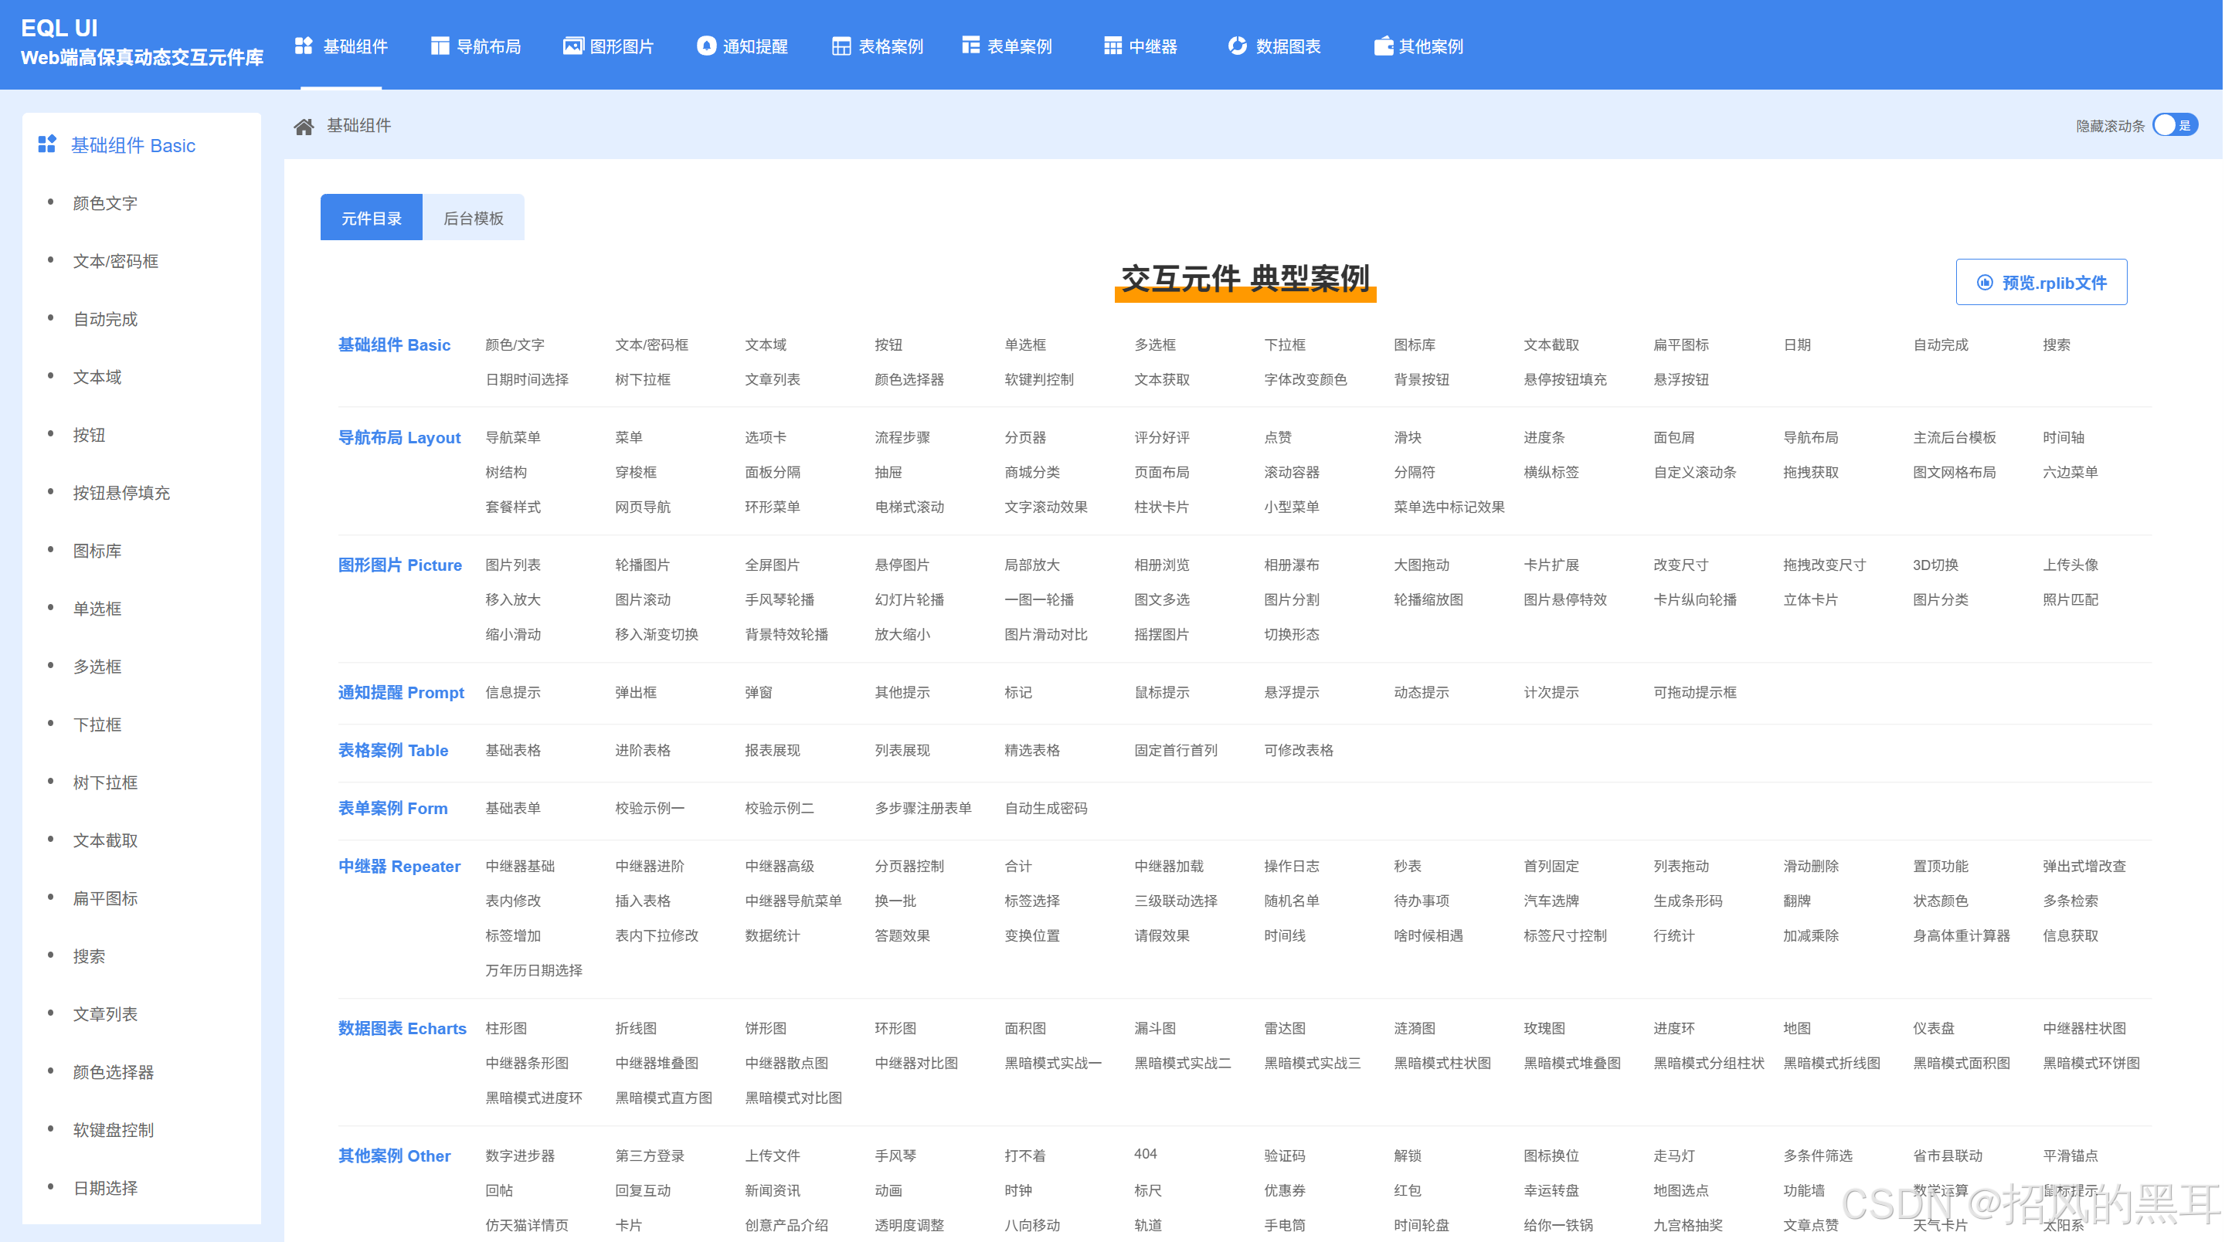This screenshot has width=2225, height=1242.
Task: Click the form icon beside 表单案例
Action: tap(971, 46)
